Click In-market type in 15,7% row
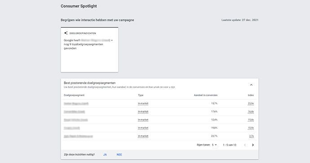310x163 pixels. pyautogui.click(x=143, y=104)
